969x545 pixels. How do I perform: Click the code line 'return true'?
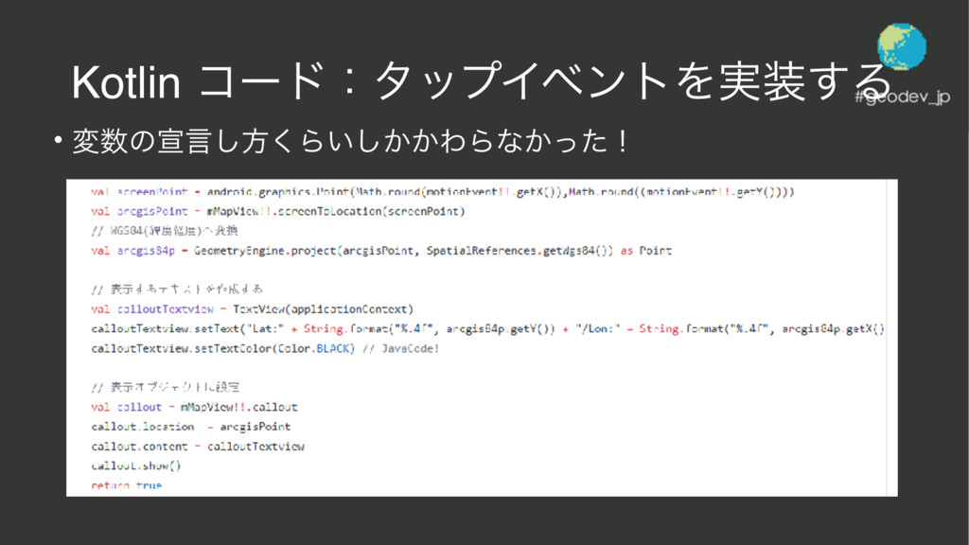(126, 485)
